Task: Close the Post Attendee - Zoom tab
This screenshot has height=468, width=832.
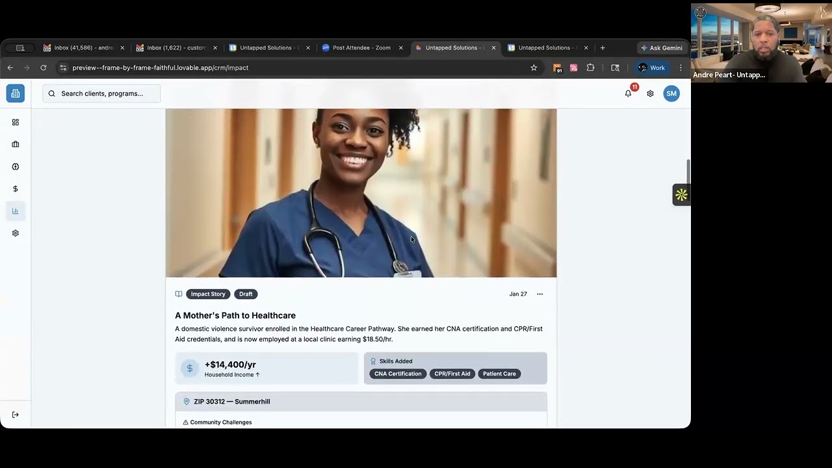Action: (x=401, y=47)
